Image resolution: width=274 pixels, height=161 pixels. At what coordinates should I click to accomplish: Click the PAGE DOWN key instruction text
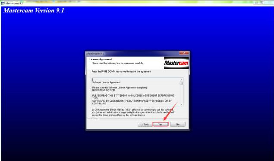tap(121, 71)
